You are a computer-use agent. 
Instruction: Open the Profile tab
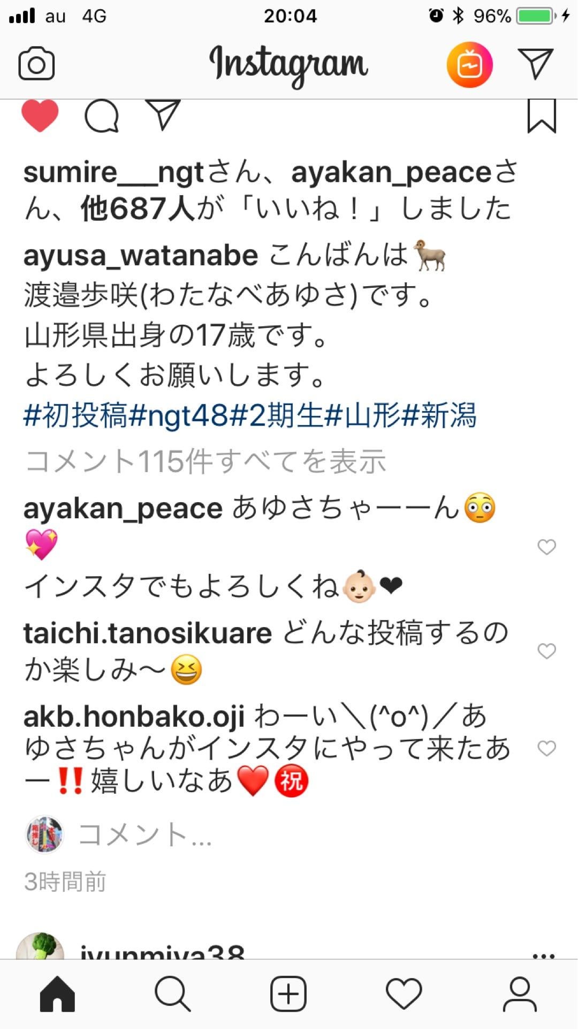[x=520, y=994]
